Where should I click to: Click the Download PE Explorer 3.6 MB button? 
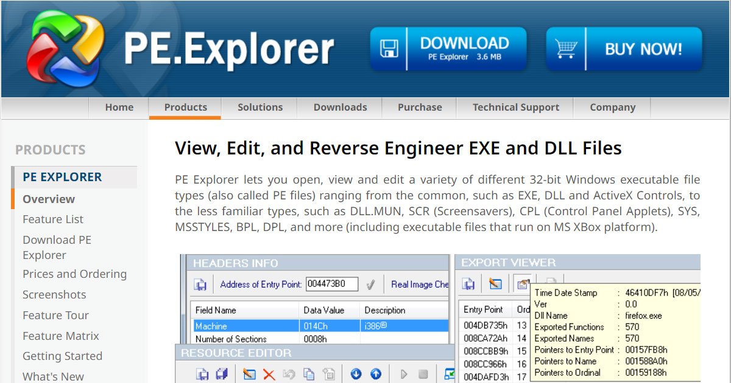[448, 49]
